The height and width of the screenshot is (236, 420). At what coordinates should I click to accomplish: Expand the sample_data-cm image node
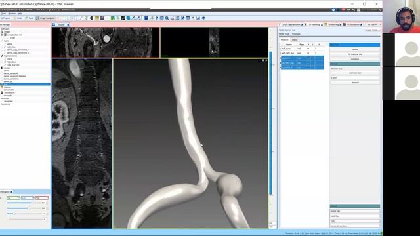(x=2, y=35)
